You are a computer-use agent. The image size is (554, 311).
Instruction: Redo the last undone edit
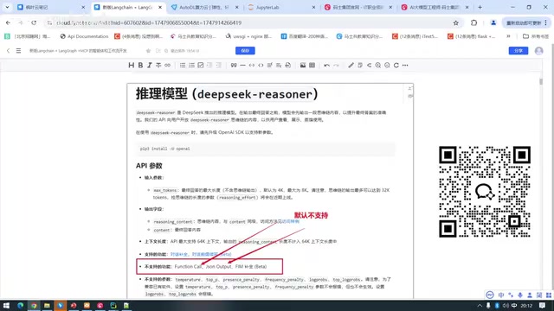(336, 66)
